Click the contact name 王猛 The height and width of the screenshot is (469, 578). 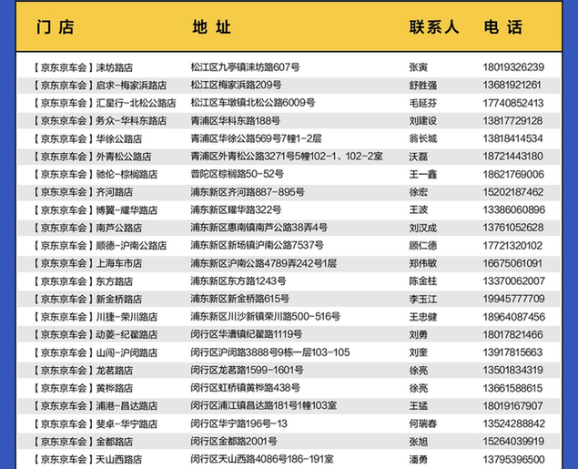[419, 406]
